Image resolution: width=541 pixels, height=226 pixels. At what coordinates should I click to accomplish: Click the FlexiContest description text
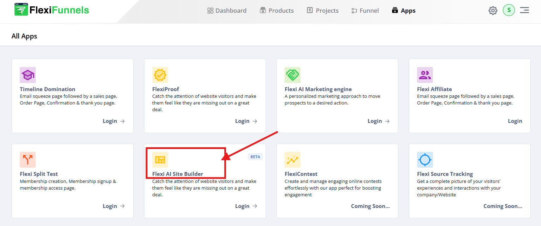333,188
